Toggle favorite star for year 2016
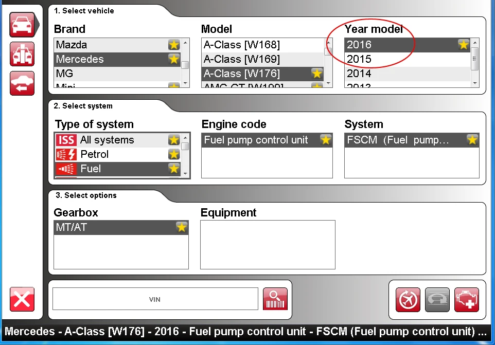Screen dimensions: 495x345 (464, 44)
